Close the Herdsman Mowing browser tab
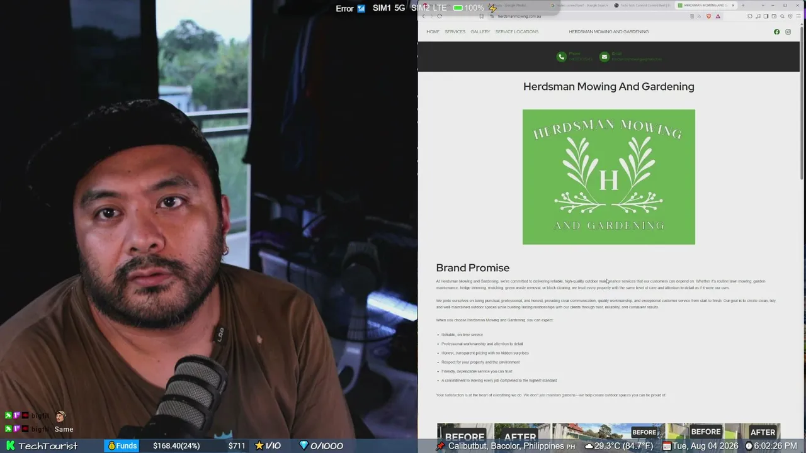The height and width of the screenshot is (453, 806). (x=733, y=5)
